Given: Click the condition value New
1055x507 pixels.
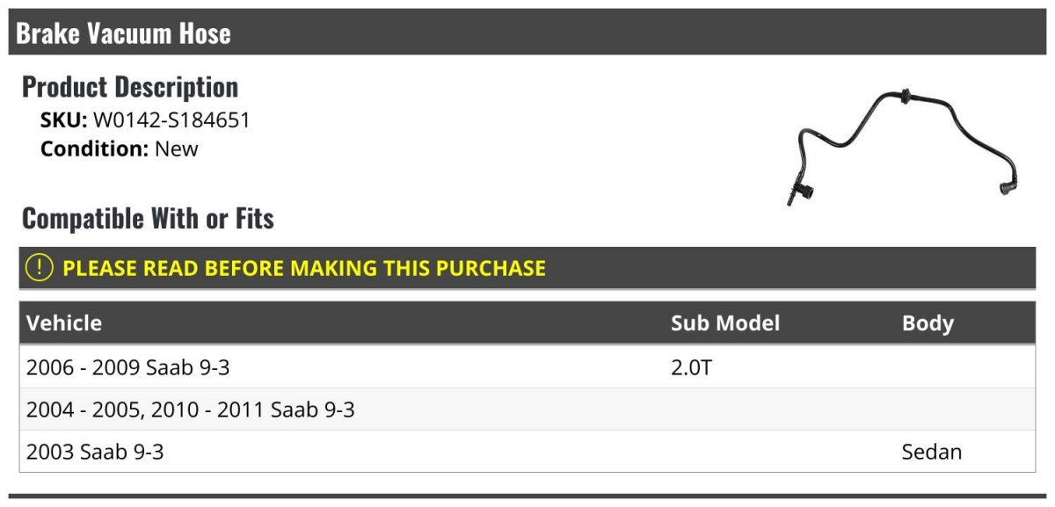Looking at the screenshot, I should [x=177, y=148].
